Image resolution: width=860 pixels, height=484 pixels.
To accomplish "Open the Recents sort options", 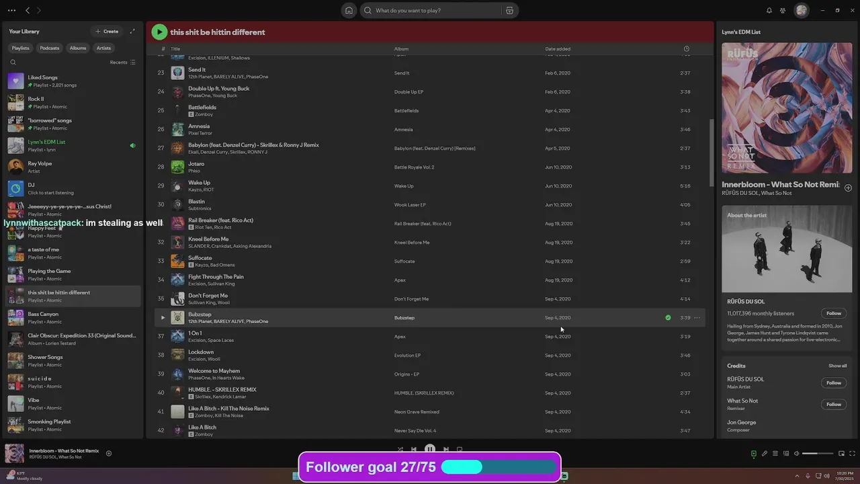I will 123,62.
